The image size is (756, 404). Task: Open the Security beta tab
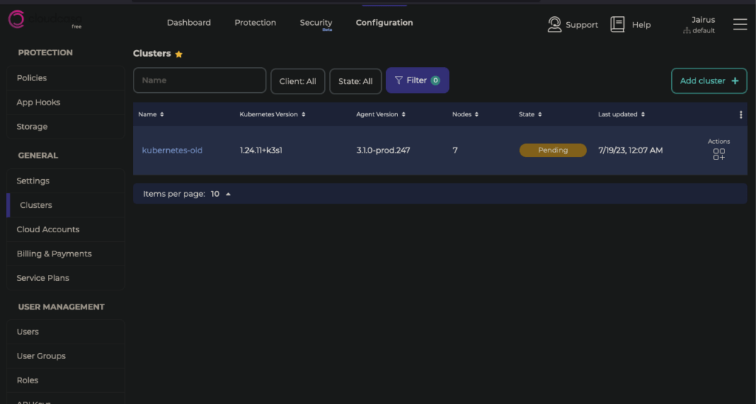pos(316,23)
